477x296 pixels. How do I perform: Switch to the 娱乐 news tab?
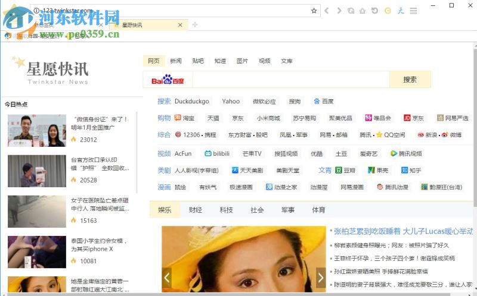pyautogui.click(x=165, y=210)
